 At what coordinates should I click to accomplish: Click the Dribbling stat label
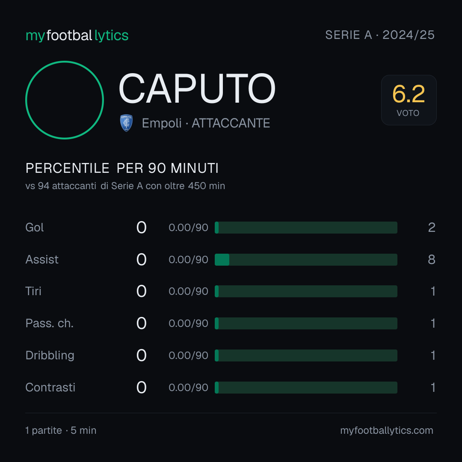[x=50, y=355]
